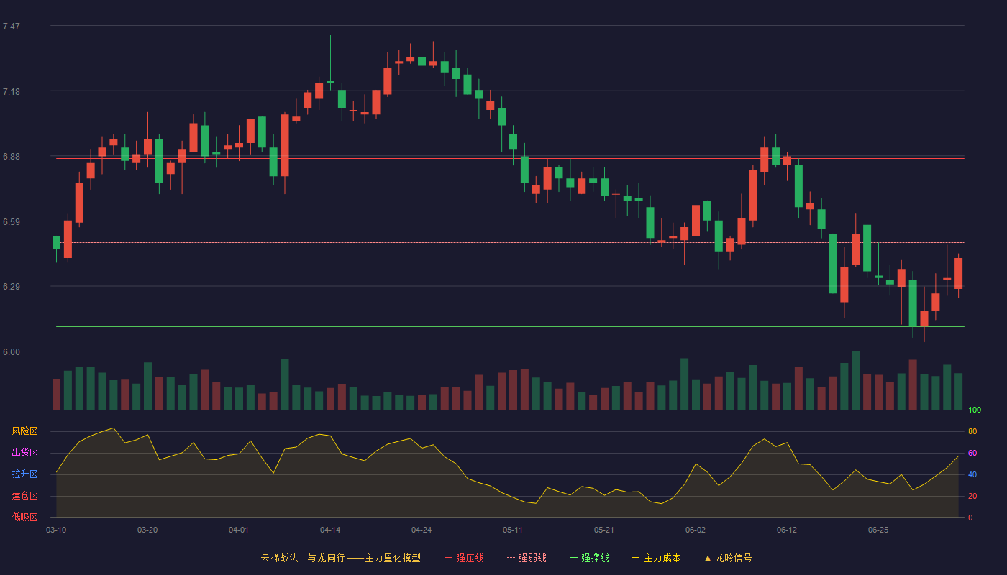The width and height of the screenshot is (1007, 575).
Task: Click the 7.18 price axis label
Action: pyautogui.click(x=12, y=92)
